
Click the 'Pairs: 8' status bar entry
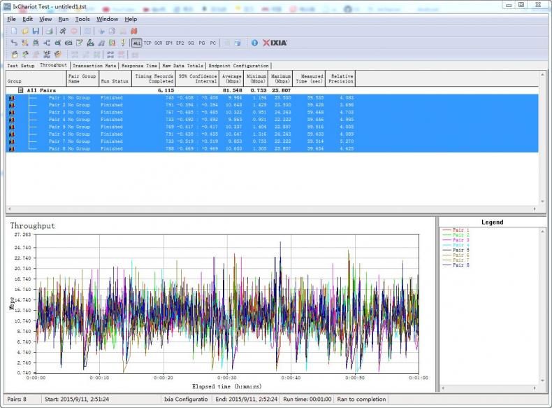tap(17, 399)
